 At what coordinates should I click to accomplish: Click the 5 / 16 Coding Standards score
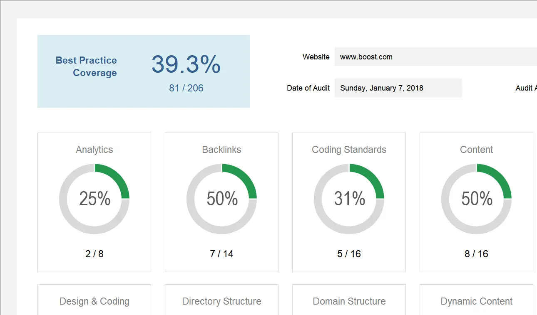pos(349,254)
